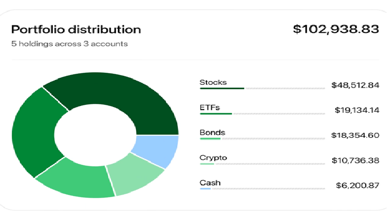Screen dimensions: 387x218
Task: Click the Crypto amount $10,736.38
Action: tap(356, 160)
